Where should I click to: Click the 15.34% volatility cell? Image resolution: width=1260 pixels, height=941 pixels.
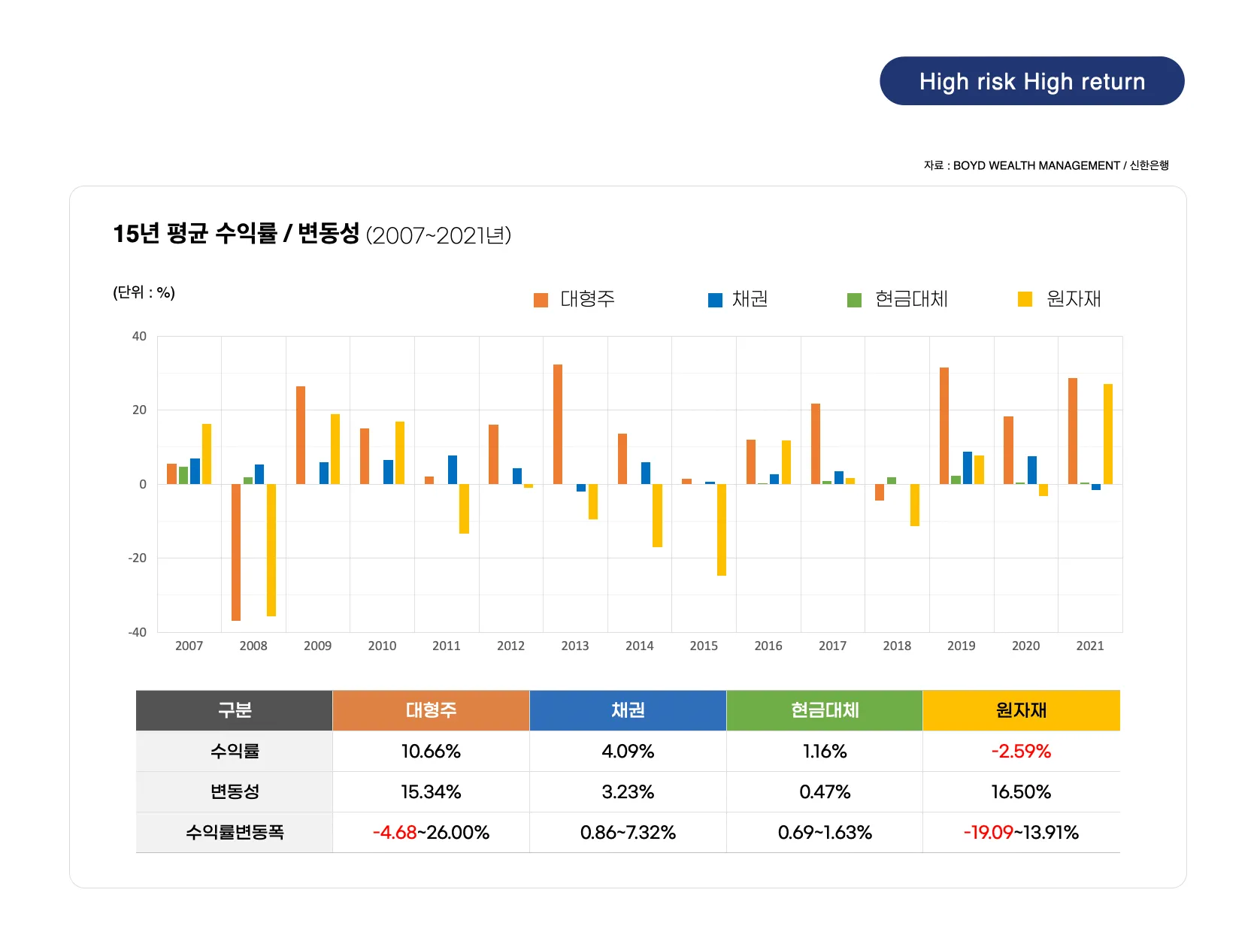pos(431,791)
